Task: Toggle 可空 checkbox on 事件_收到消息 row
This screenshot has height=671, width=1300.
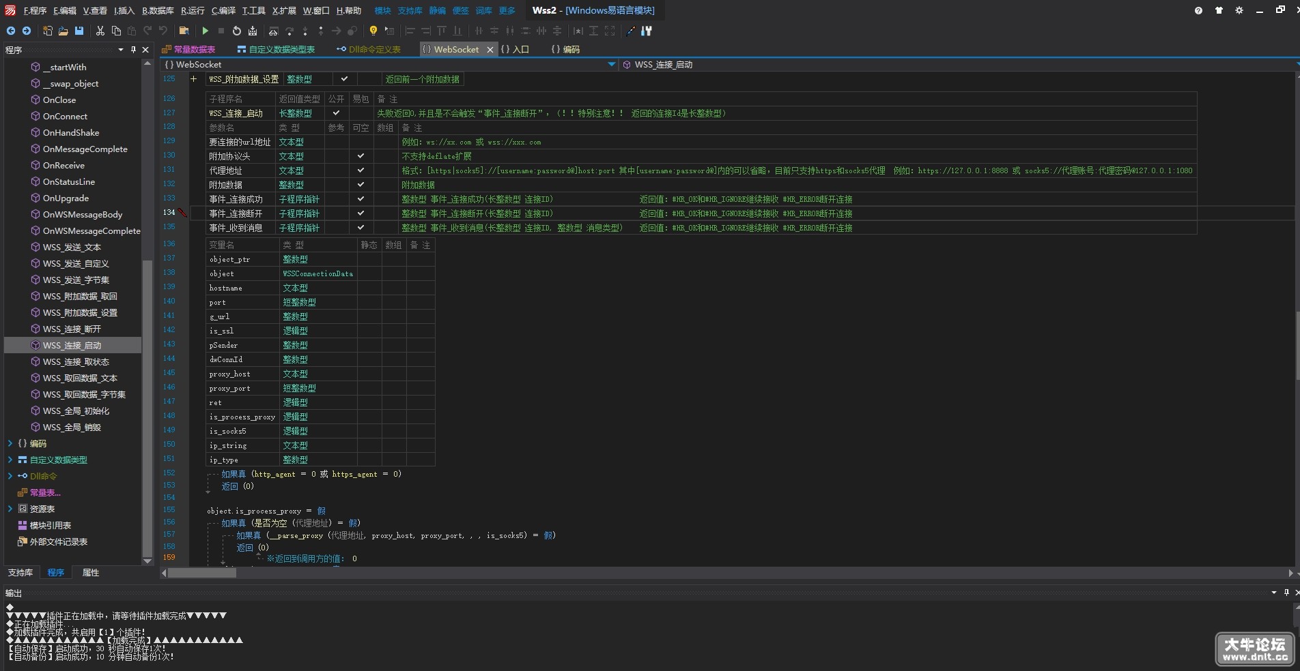Action: [x=361, y=228]
